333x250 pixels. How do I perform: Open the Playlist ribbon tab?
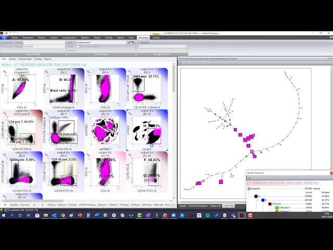(97, 37)
